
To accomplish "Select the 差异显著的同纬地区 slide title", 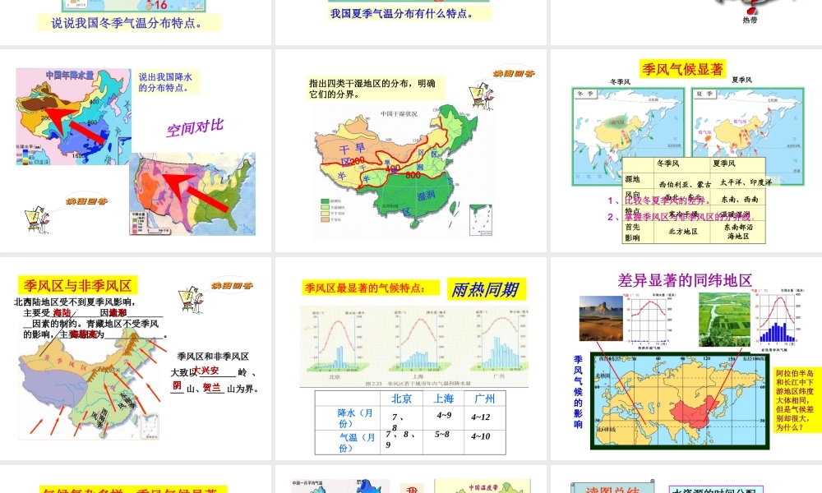I will 685,280.
